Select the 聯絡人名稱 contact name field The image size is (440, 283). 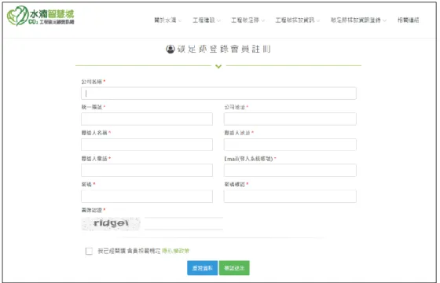click(147, 145)
